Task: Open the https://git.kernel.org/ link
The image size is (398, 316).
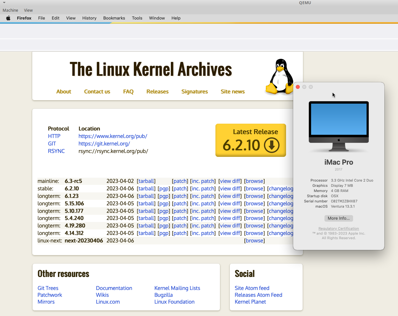Action: (104, 144)
